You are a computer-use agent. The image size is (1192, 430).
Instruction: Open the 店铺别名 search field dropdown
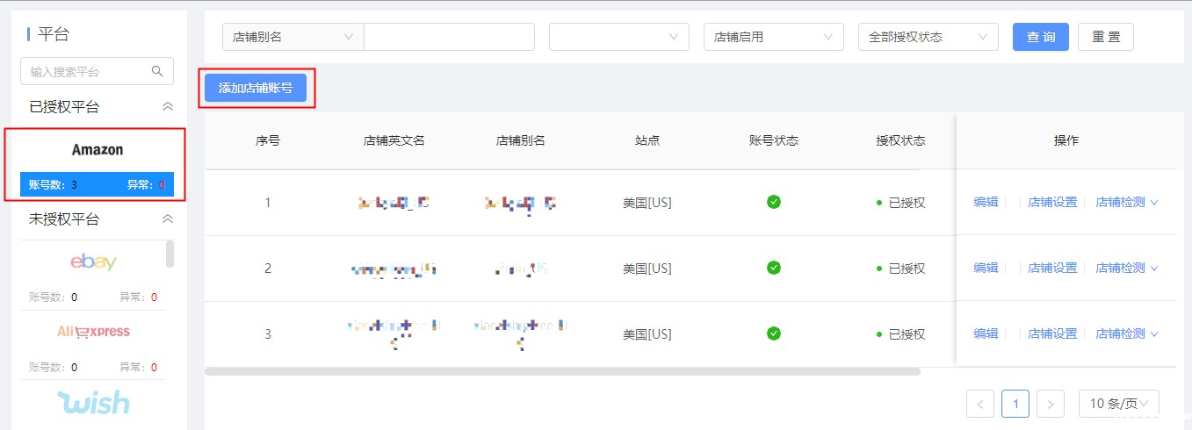click(x=293, y=37)
